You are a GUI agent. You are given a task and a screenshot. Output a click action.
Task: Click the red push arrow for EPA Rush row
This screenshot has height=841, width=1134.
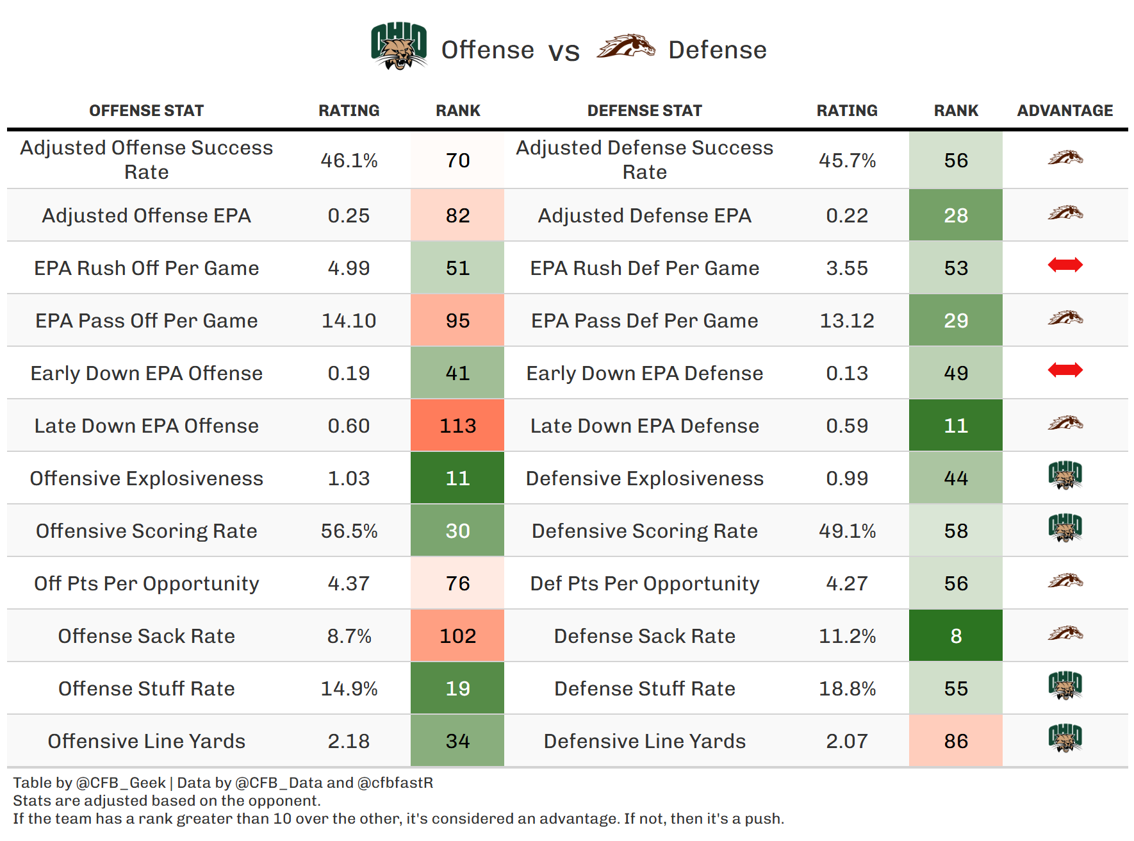pyautogui.click(x=1065, y=265)
